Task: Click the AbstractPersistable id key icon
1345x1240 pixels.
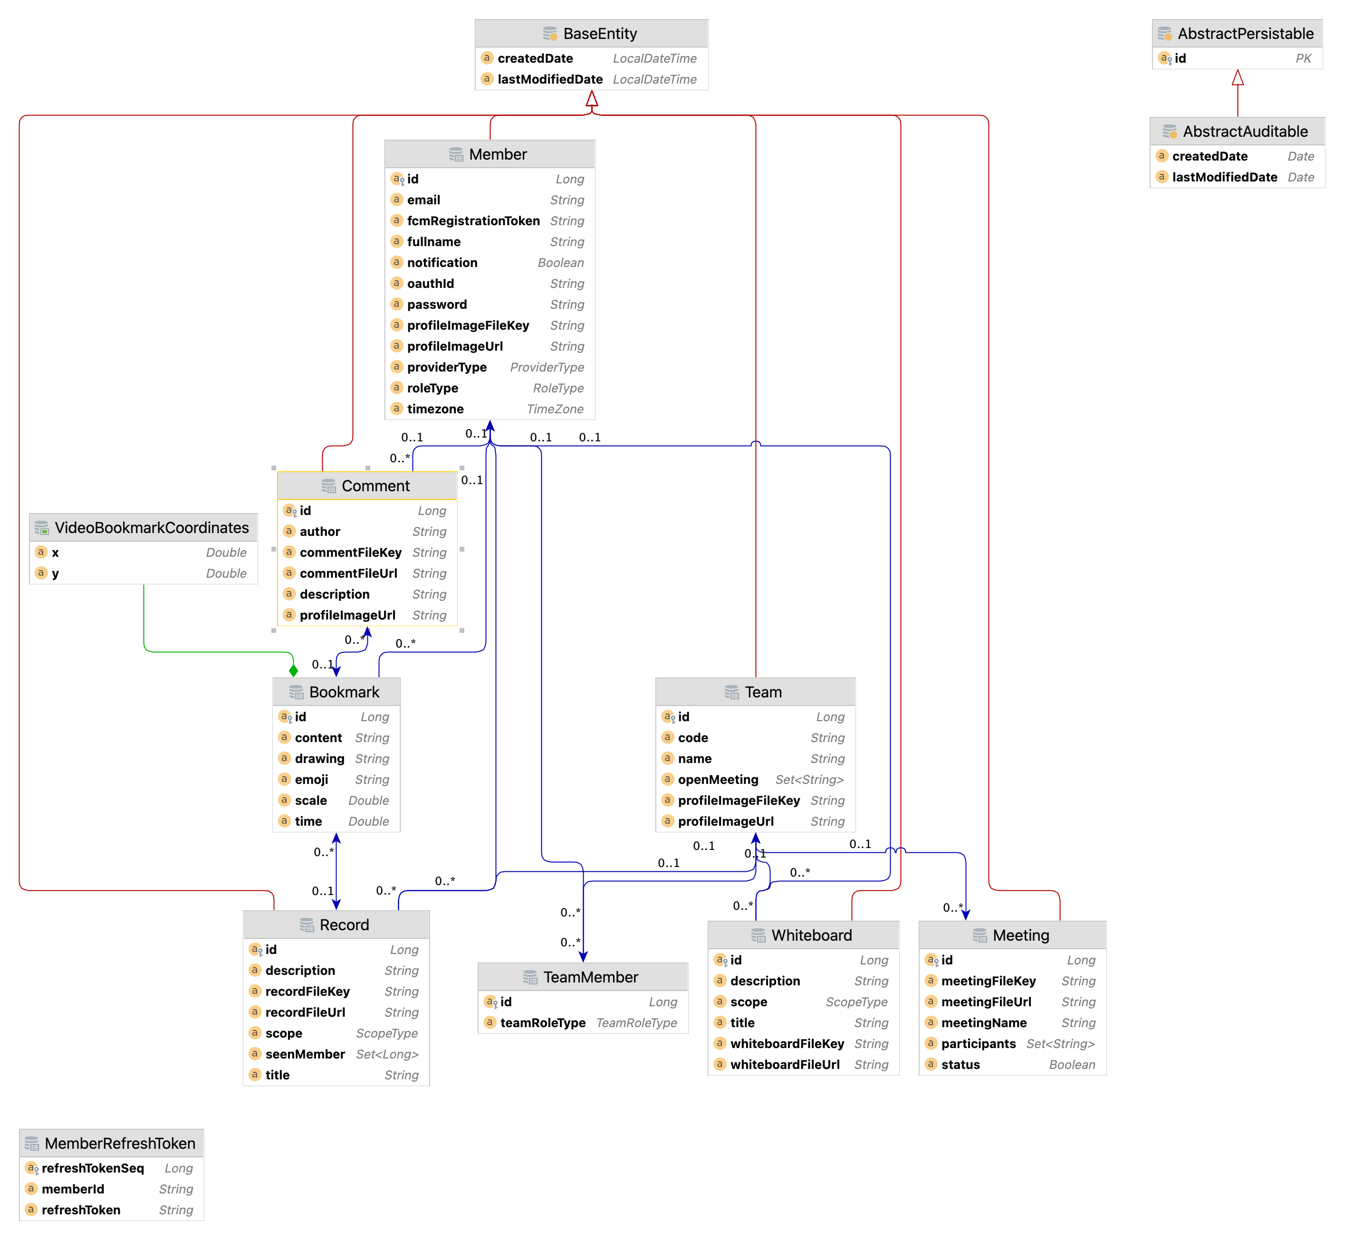Action: pos(1165,58)
